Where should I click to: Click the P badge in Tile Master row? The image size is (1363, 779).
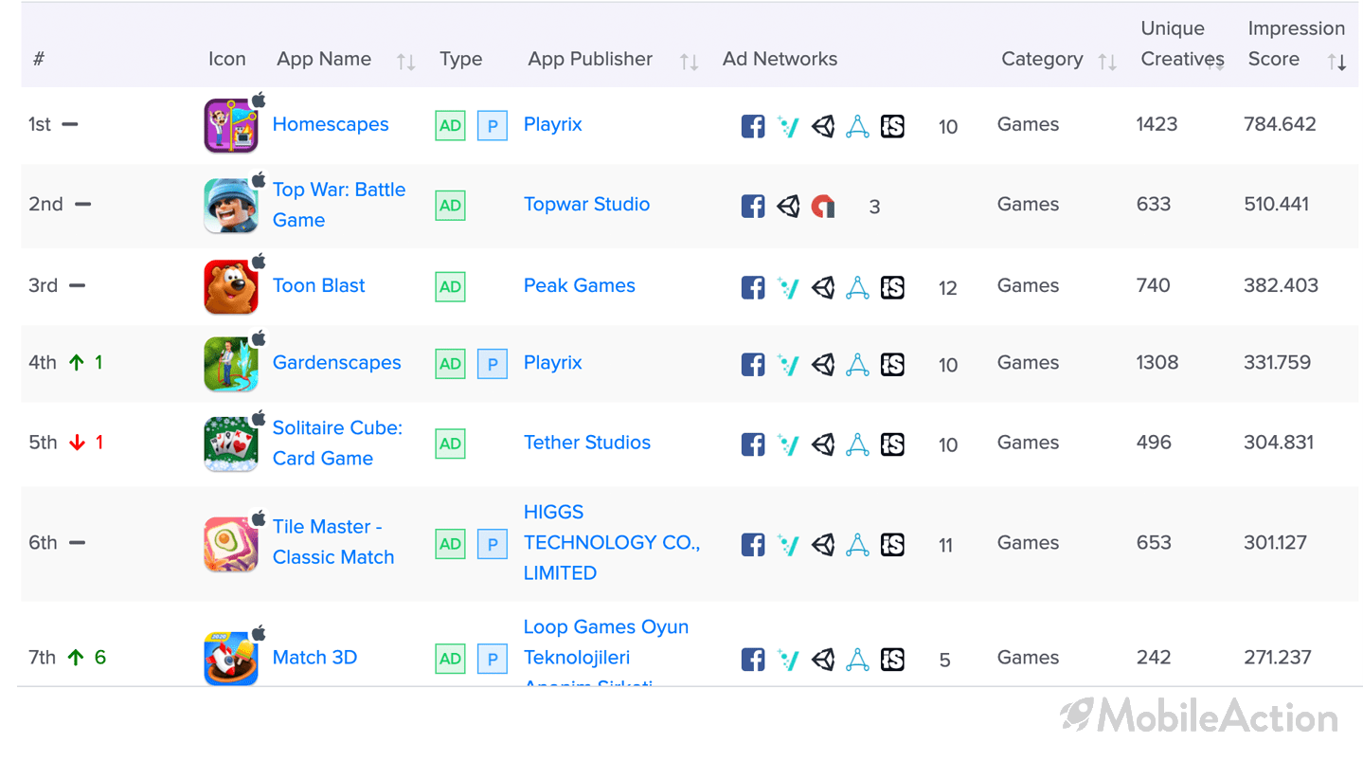493,544
